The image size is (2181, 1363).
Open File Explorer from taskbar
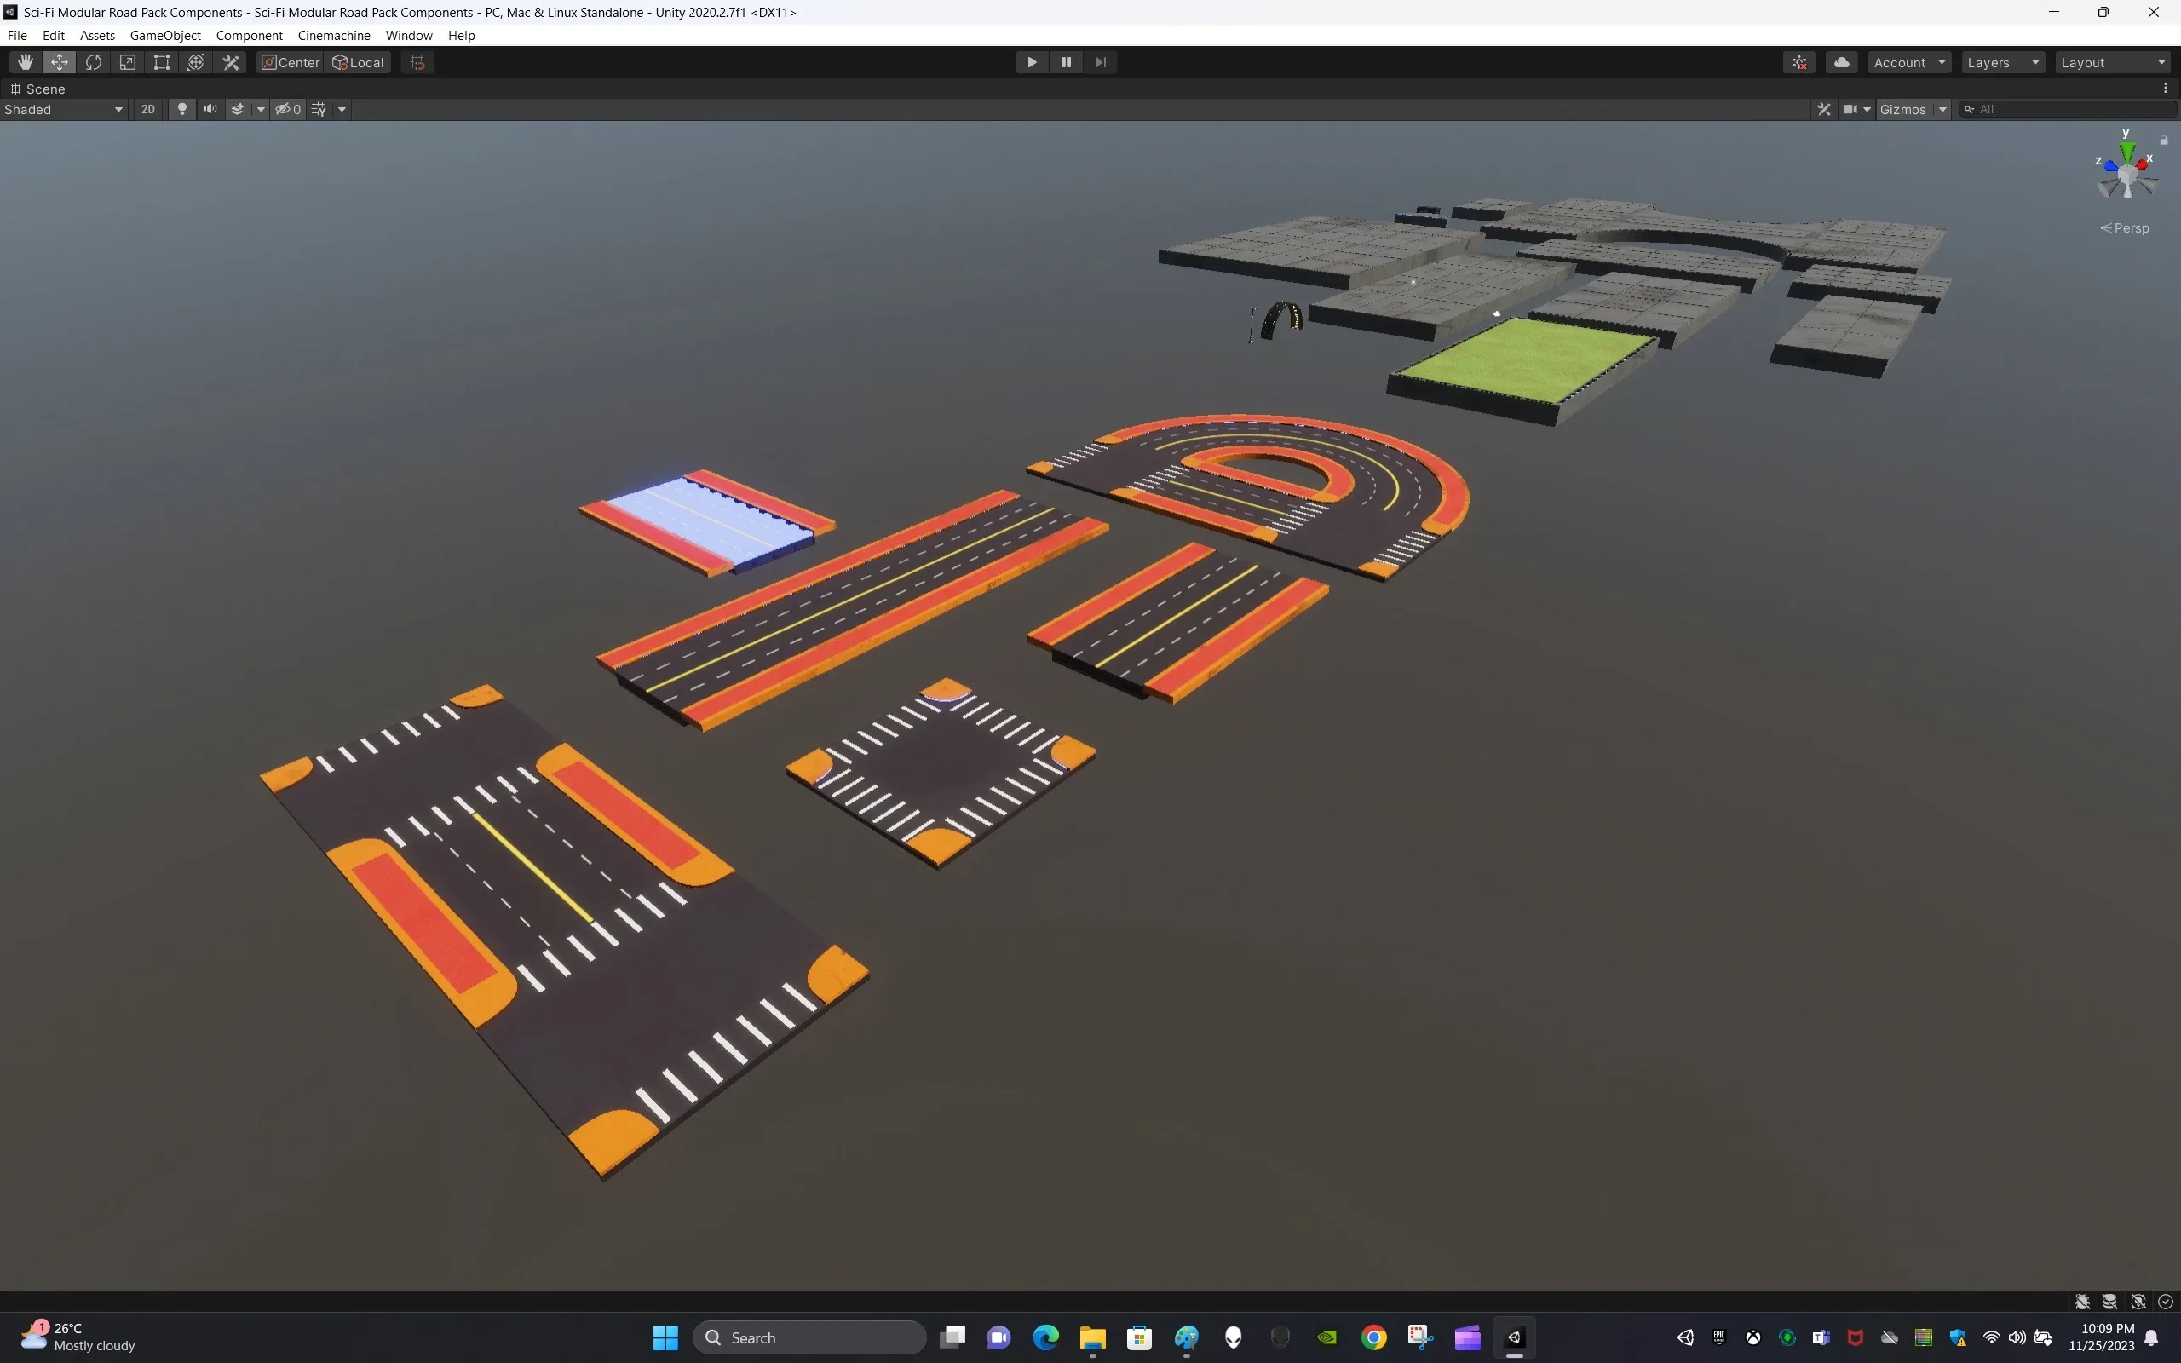coord(1092,1337)
